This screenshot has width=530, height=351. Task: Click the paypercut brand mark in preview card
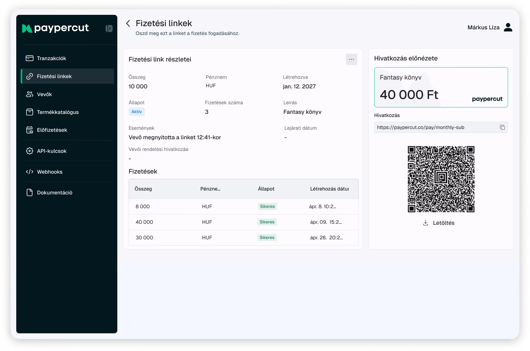tap(487, 99)
